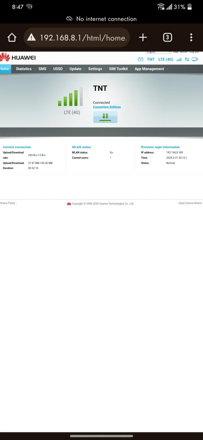Click the WLAN device monitor icon
This screenshot has width=203, height=440.
click(195, 59)
